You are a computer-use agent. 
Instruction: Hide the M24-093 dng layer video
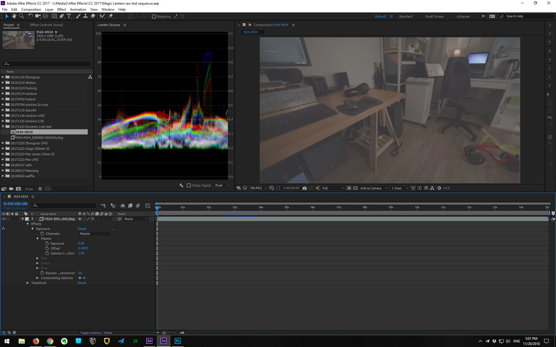[x=4, y=219]
